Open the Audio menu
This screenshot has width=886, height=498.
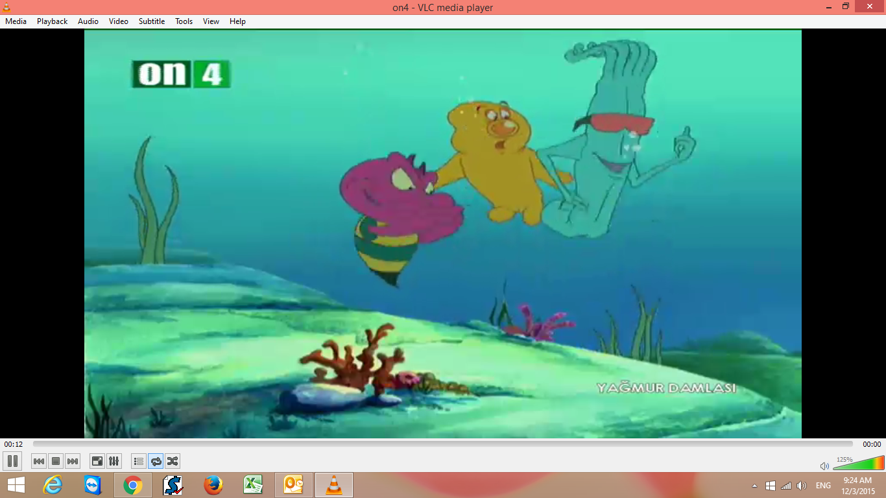click(x=88, y=21)
